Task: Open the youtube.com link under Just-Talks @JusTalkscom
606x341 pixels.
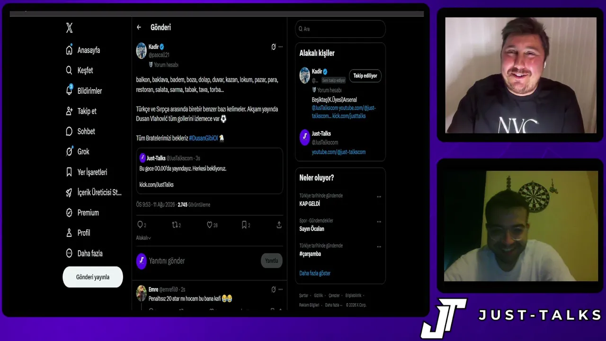Action: pyautogui.click(x=339, y=152)
